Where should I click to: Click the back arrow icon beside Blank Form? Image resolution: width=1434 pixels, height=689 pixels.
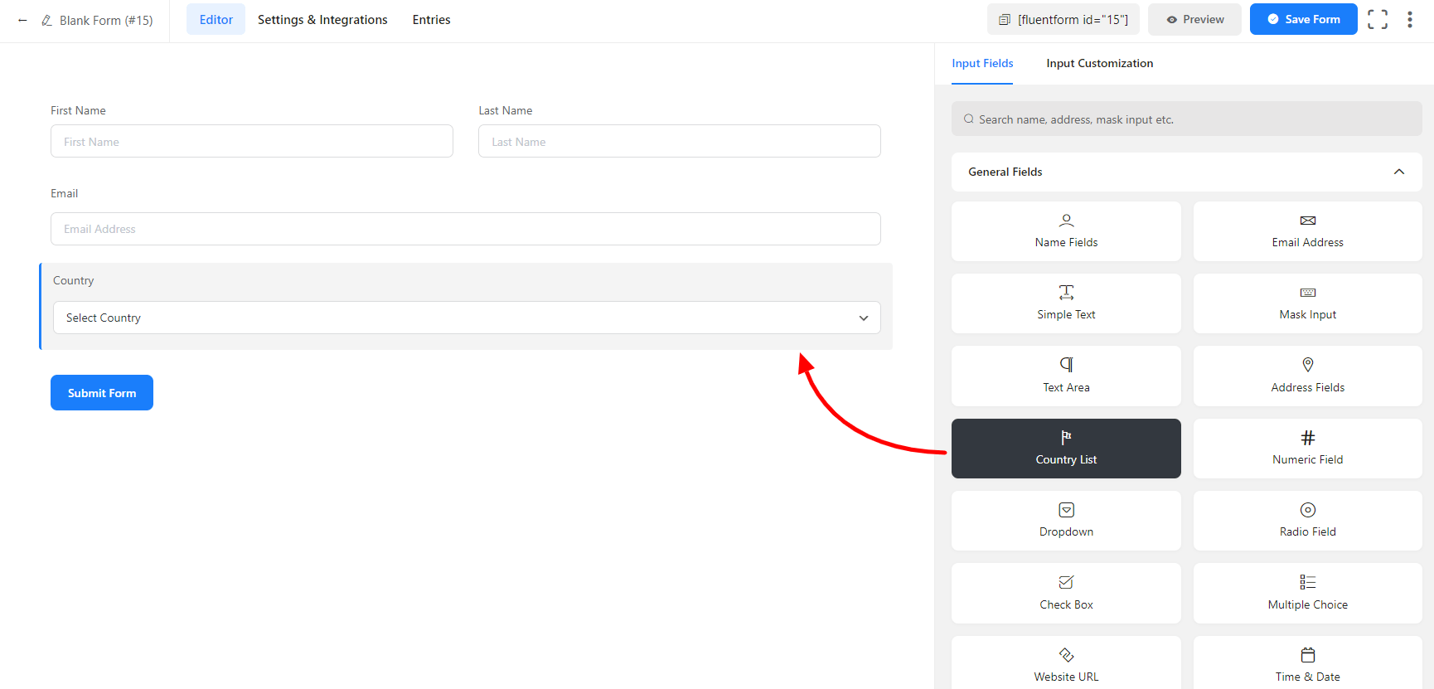pyautogui.click(x=22, y=20)
